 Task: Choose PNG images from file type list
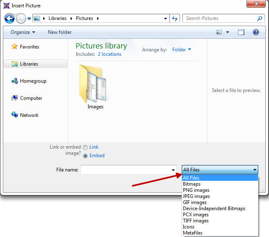tap(196, 190)
